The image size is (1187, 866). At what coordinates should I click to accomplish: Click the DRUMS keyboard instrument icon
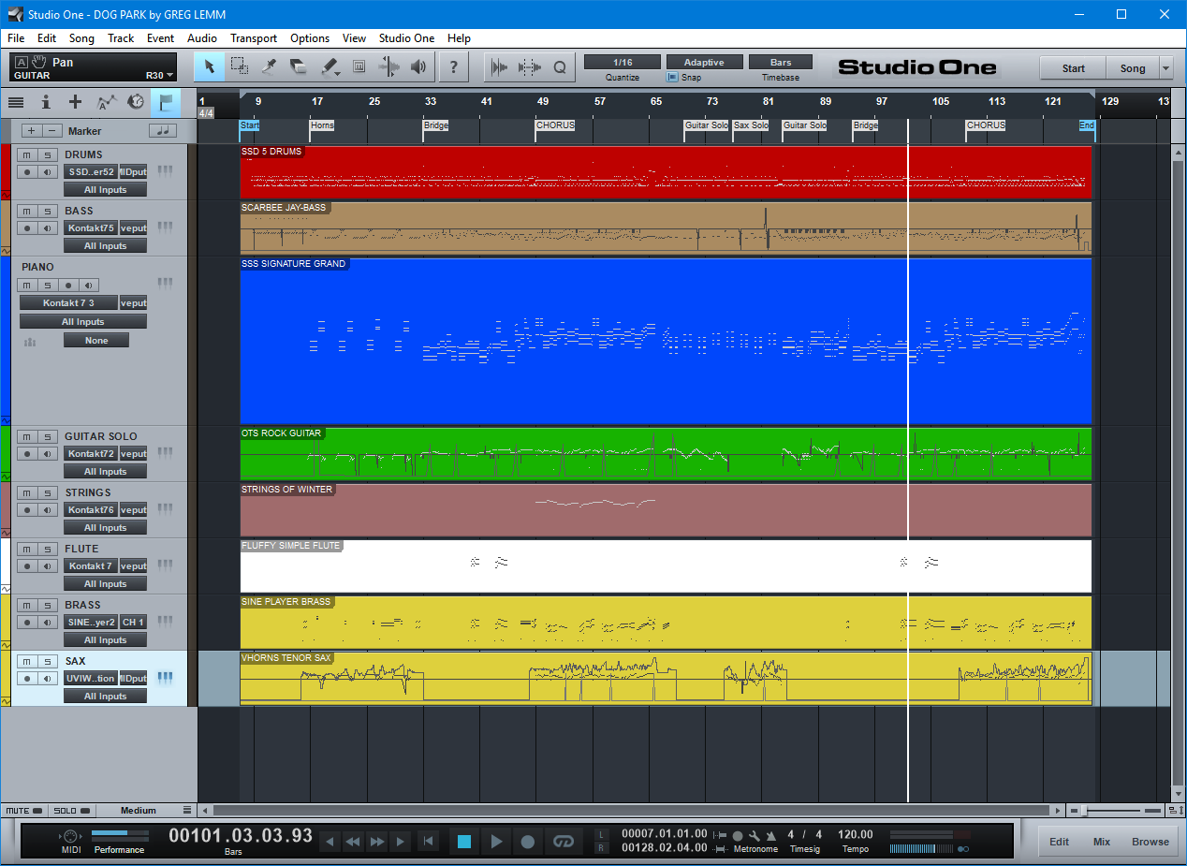166,171
